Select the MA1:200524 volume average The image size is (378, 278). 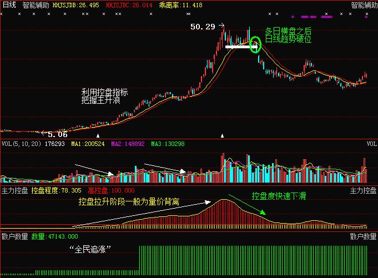pyautogui.click(x=88, y=144)
